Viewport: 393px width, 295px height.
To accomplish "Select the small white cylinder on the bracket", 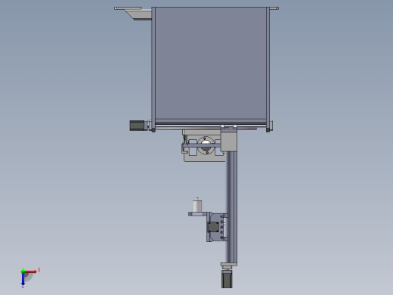I will click(x=197, y=206).
